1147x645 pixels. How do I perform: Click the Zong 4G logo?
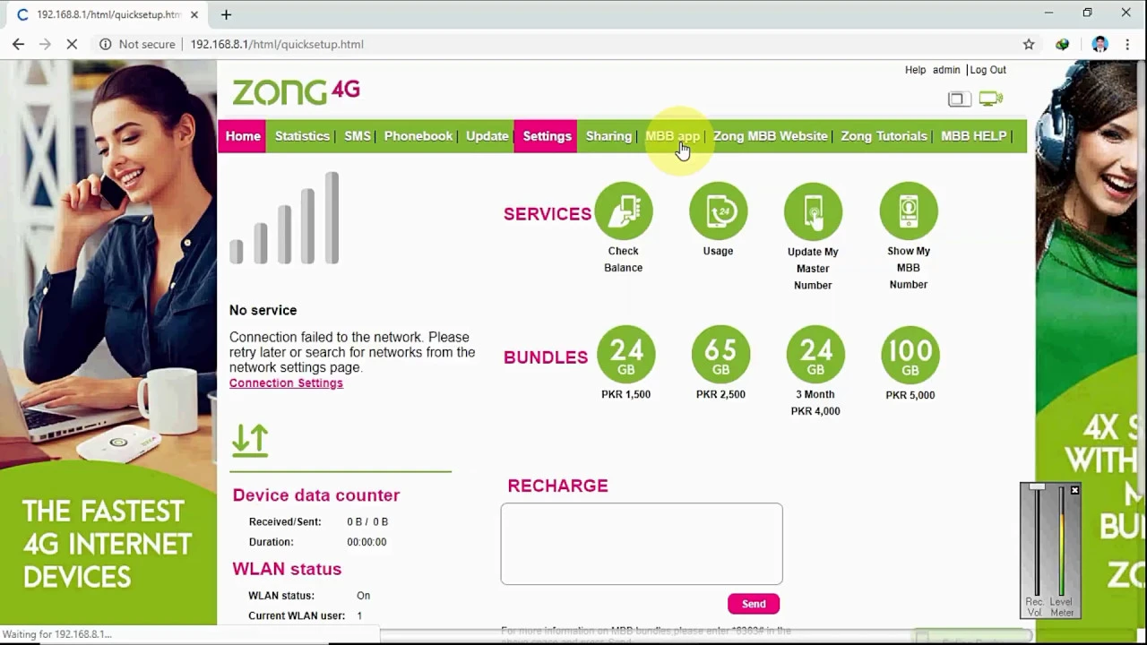[x=296, y=91]
